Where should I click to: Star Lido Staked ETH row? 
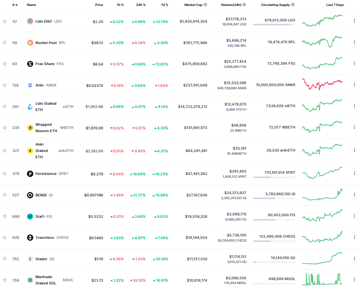[x=5, y=106]
